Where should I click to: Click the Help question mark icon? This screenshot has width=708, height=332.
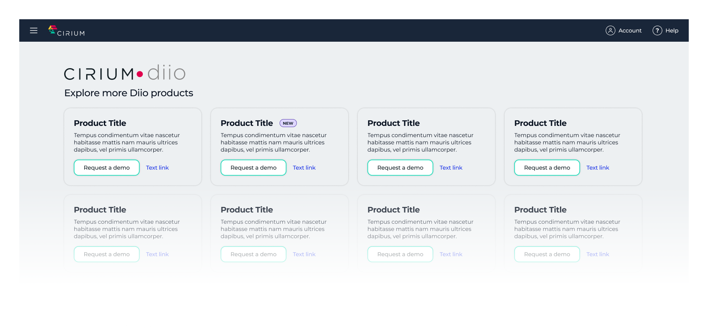[657, 30]
